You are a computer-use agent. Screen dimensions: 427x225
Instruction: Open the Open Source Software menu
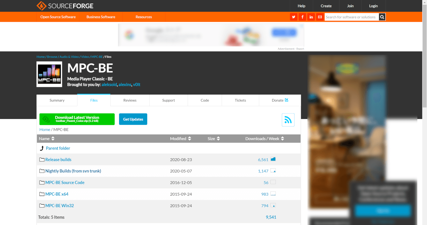pyautogui.click(x=58, y=17)
